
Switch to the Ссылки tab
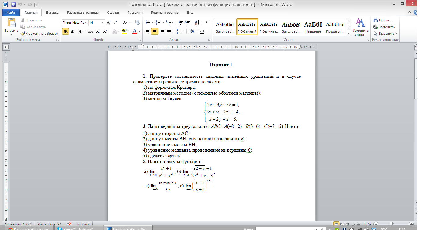point(113,13)
